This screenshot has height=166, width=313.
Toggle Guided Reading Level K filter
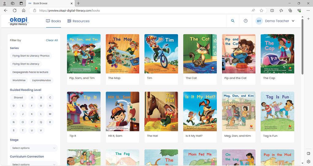[x=32, y=114]
